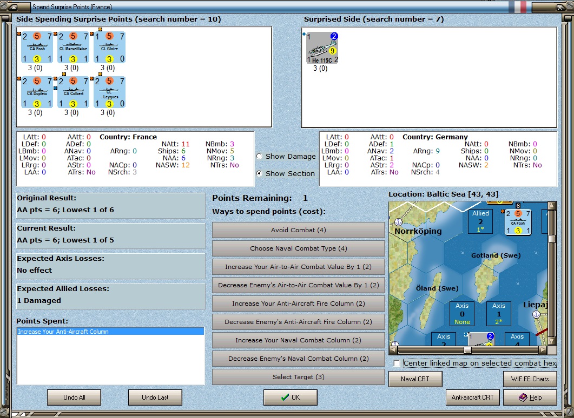574x418 pixels.
Task: Click the Axis 0 None sea box
Action: pos(462,313)
